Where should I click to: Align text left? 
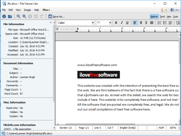tap(135, 23)
